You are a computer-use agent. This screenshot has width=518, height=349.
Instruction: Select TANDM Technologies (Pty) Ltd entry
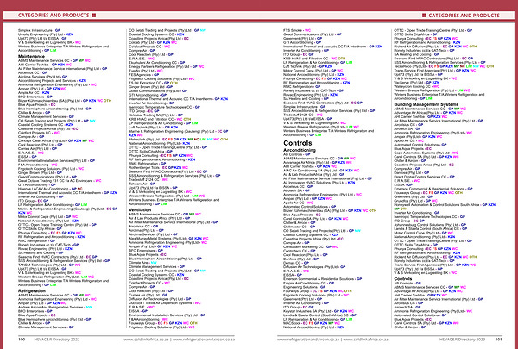click(x=49, y=265)
